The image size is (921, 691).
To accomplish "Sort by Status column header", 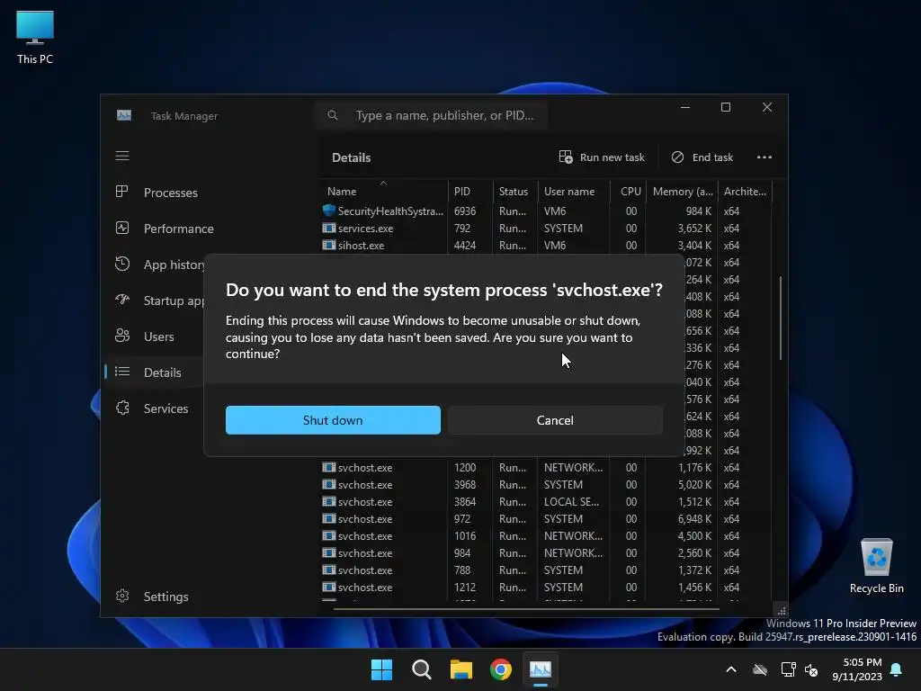I will pos(515,192).
